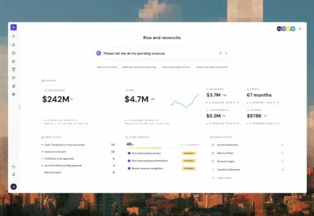Click the status badge for Review revenue recognition
The width and height of the screenshot is (314, 216).
coord(189,168)
